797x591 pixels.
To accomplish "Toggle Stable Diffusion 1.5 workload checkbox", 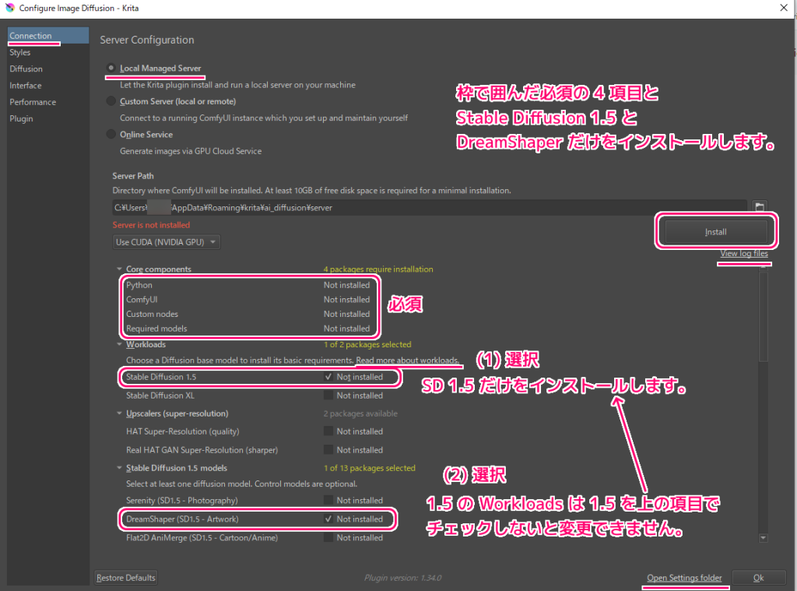I will (328, 377).
